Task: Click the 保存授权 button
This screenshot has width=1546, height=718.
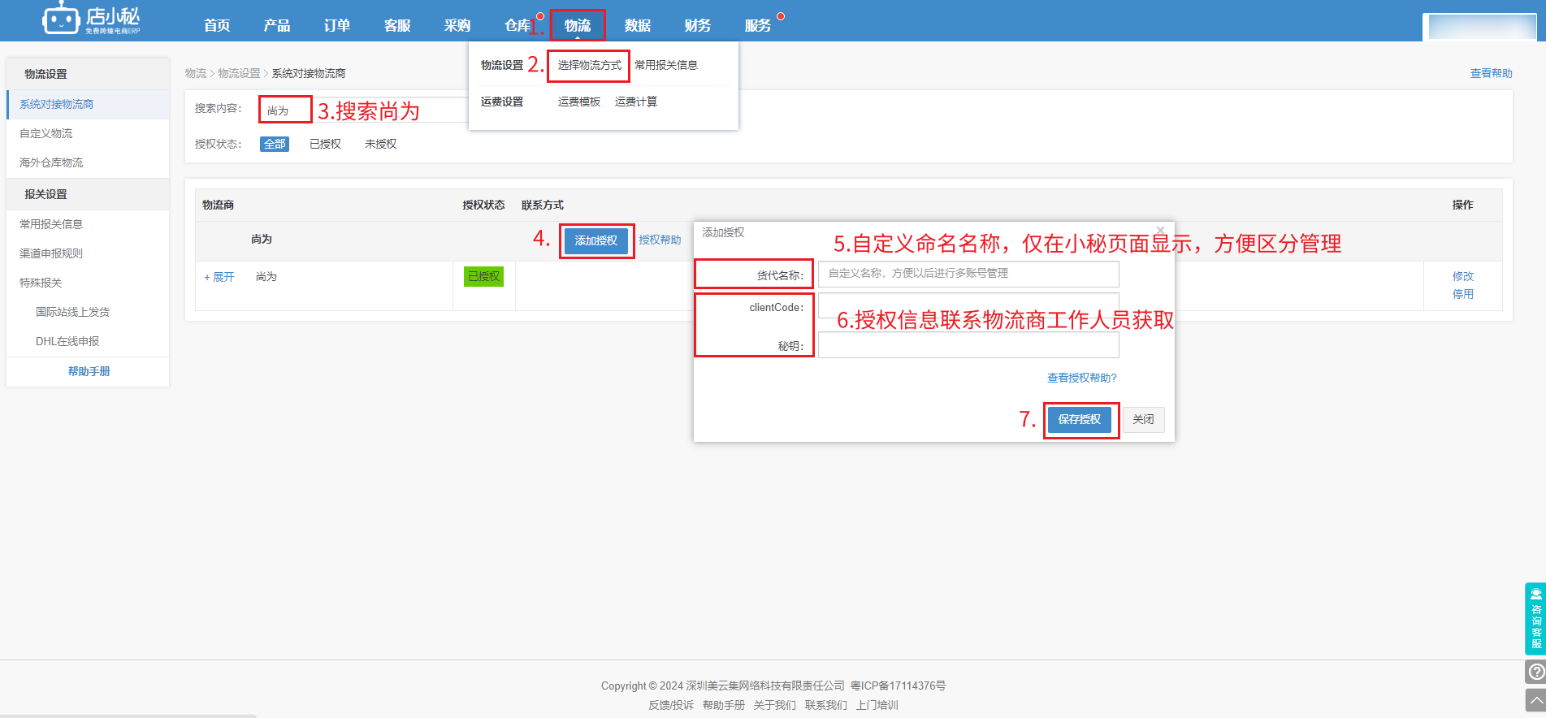Action: pyautogui.click(x=1079, y=419)
